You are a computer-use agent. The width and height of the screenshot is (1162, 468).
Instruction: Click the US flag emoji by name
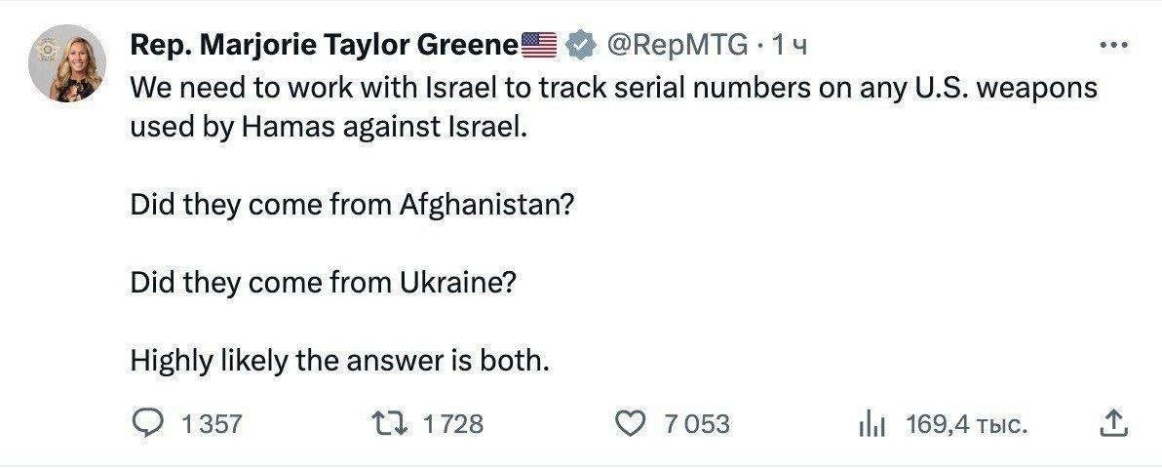coord(539,45)
